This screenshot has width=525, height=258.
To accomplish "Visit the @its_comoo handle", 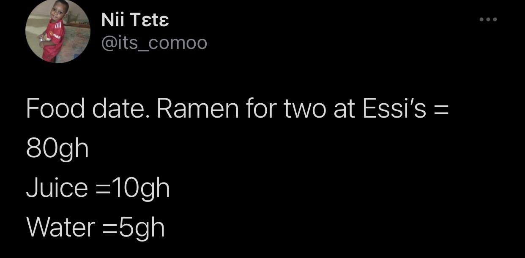I will coord(154,43).
